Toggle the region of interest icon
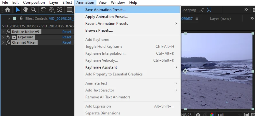Image resolution: width=255 pixels, height=116 pixels. coord(246,114)
